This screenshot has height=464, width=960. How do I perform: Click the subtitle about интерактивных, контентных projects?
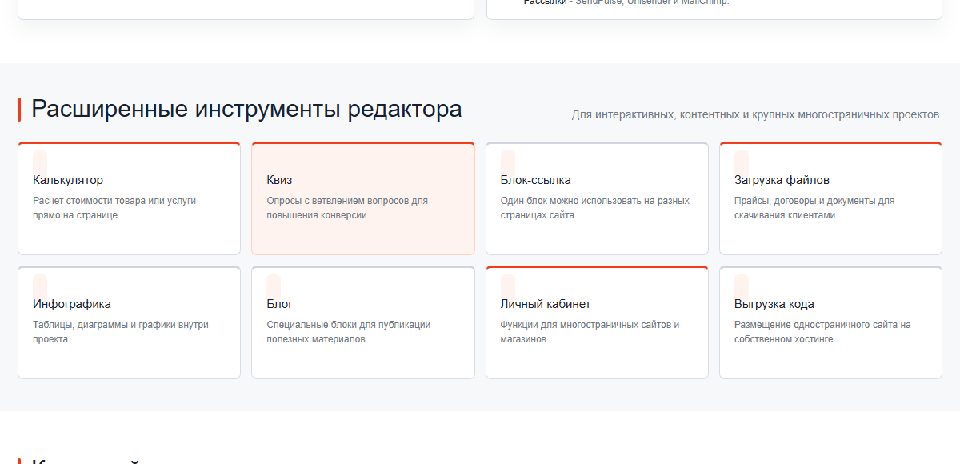(x=757, y=115)
